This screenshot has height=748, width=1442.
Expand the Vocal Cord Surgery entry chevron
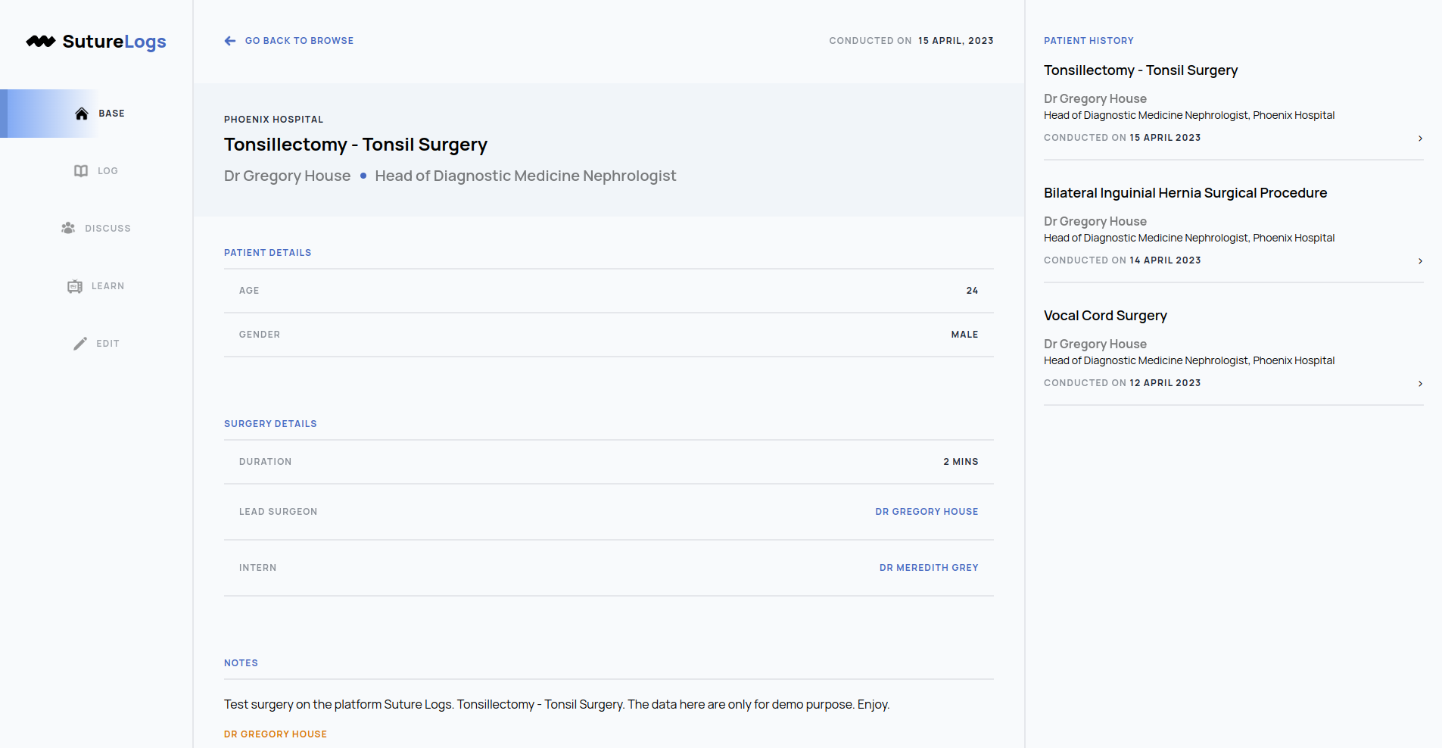(1420, 384)
